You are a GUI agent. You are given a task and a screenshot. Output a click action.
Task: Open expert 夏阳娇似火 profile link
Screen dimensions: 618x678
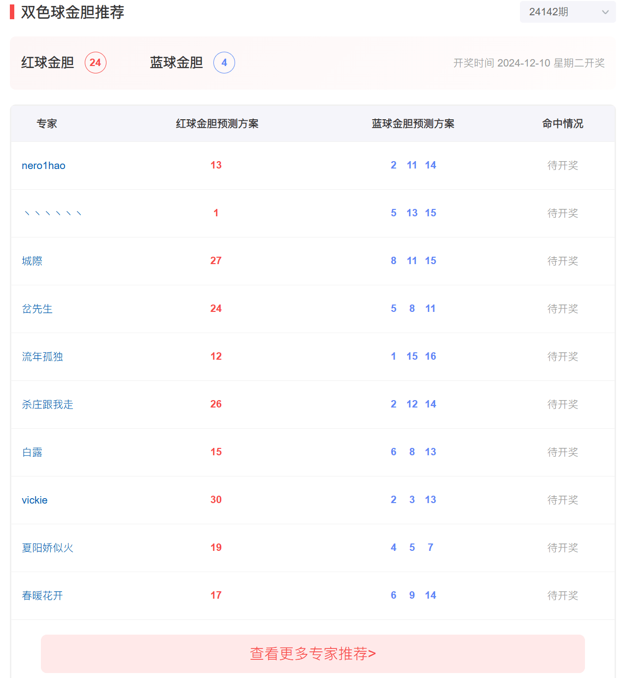click(47, 548)
